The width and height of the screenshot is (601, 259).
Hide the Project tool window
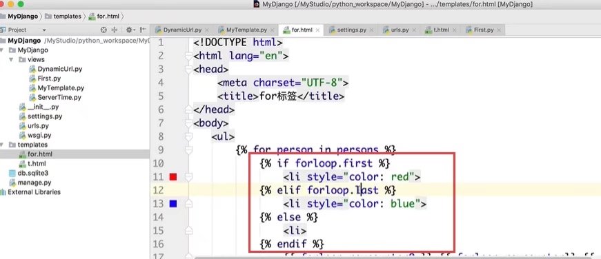point(143,30)
